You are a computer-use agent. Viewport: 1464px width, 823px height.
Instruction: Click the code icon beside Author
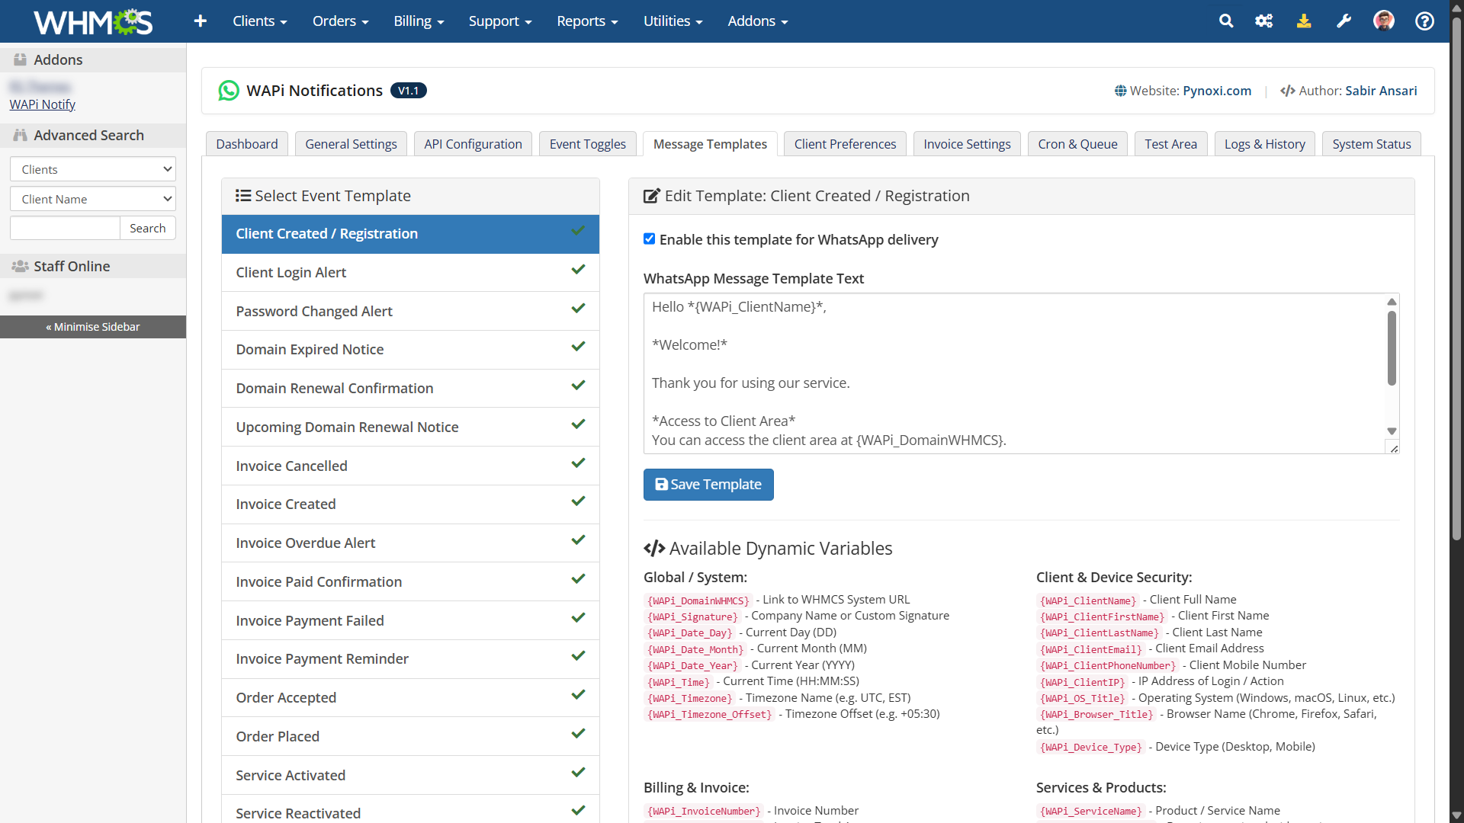pos(1288,91)
